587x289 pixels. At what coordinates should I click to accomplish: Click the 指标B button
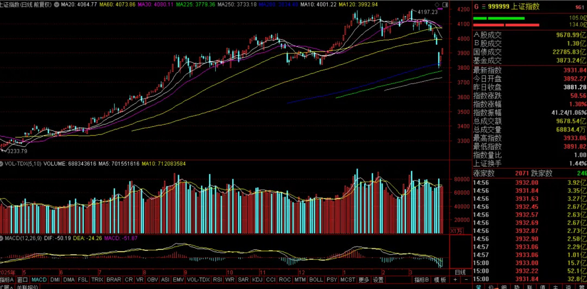pos(421,280)
